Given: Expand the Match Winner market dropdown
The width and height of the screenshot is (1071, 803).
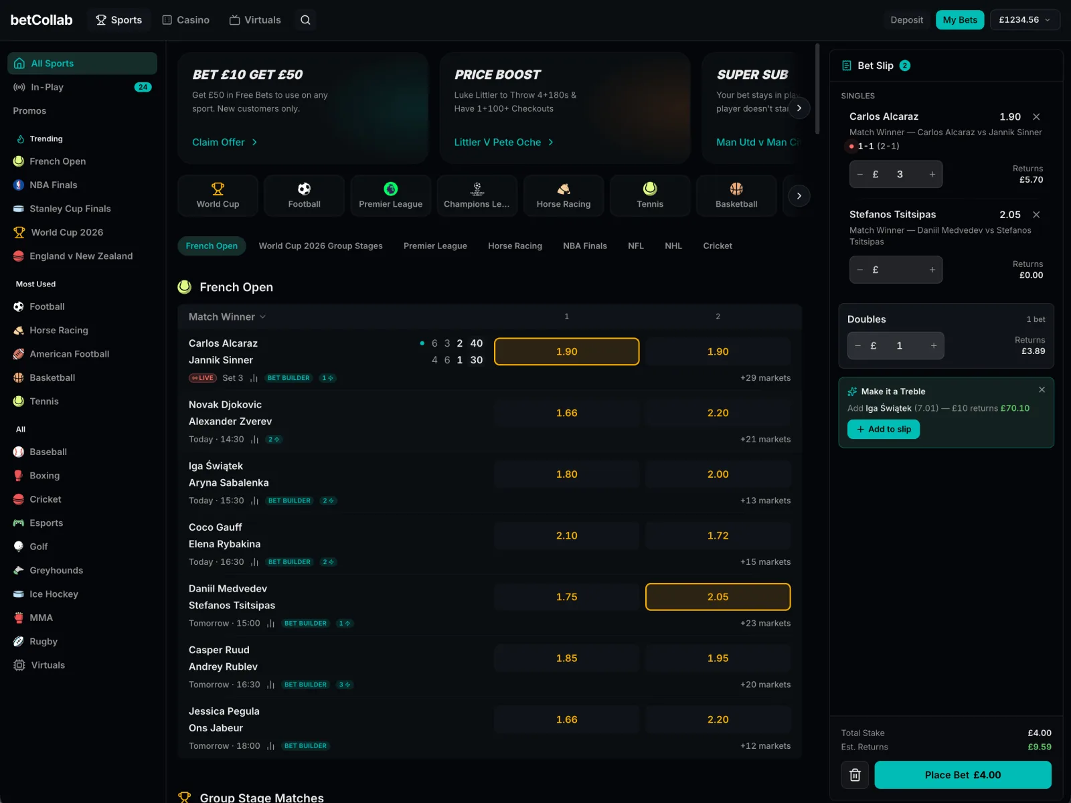Looking at the screenshot, I should (x=228, y=317).
